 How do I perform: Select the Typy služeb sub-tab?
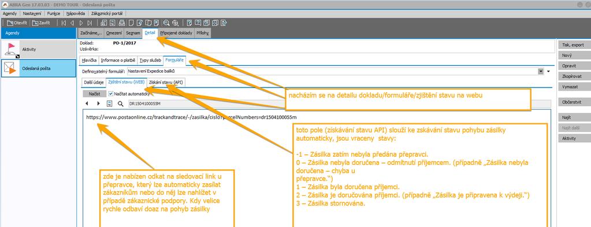(150, 60)
